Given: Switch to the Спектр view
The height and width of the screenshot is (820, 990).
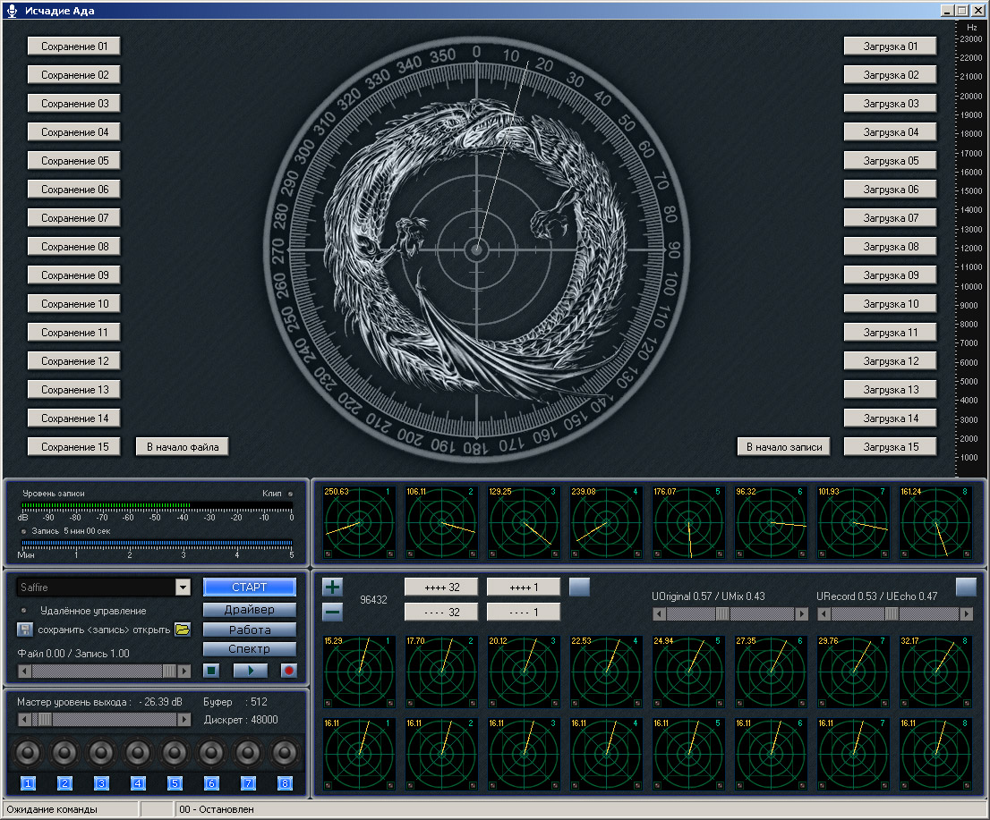Looking at the screenshot, I should (x=250, y=649).
